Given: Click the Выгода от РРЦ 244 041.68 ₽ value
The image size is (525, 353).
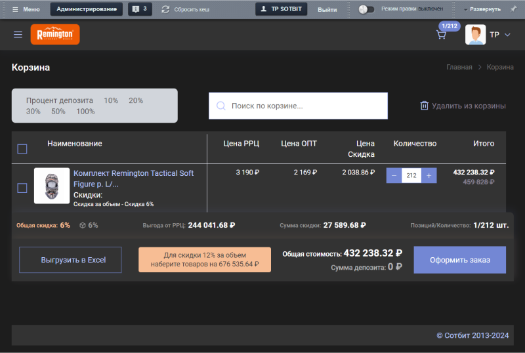Looking at the screenshot, I should tap(211, 226).
